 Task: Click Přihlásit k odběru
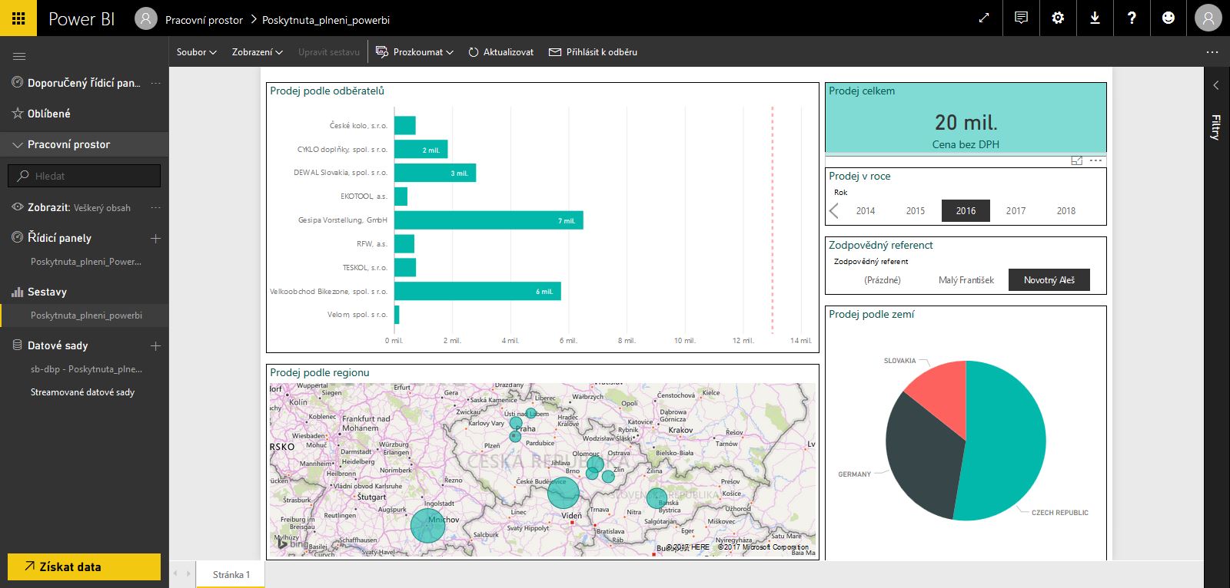593,52
